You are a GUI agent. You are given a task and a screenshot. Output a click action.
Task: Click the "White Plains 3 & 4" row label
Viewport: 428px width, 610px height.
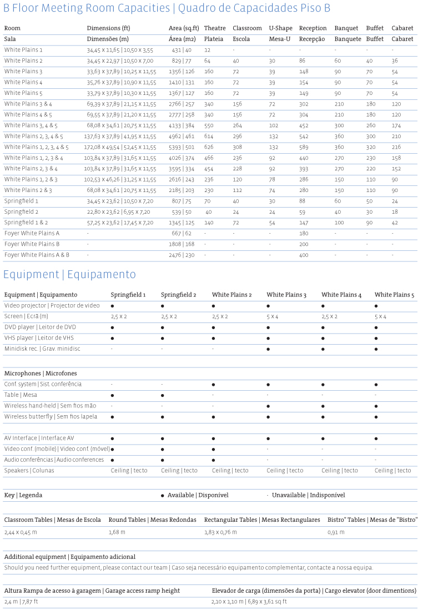coord(28,104)
